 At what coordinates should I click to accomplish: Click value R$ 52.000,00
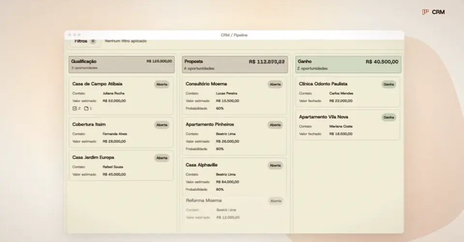114,101
